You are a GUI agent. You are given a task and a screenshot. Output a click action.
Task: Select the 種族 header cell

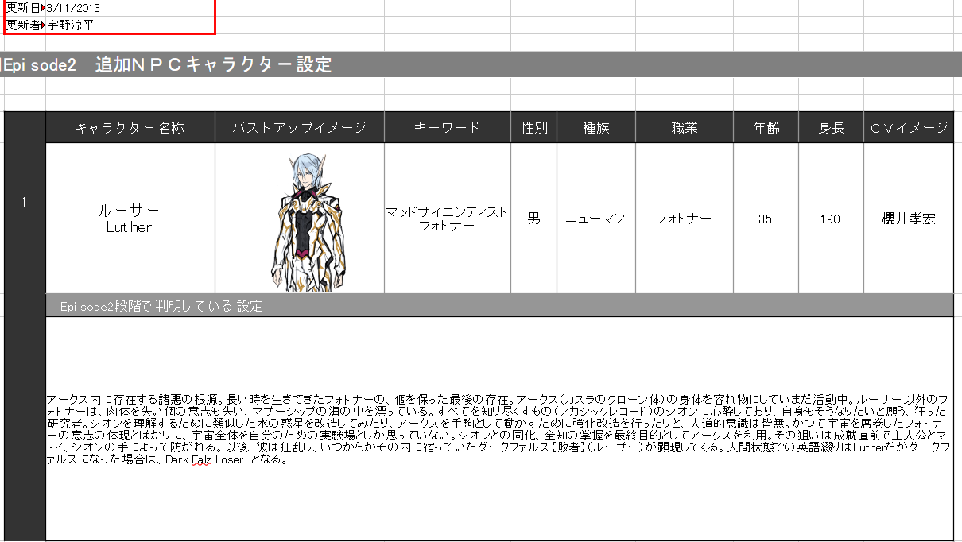click(x=596, y=127)
